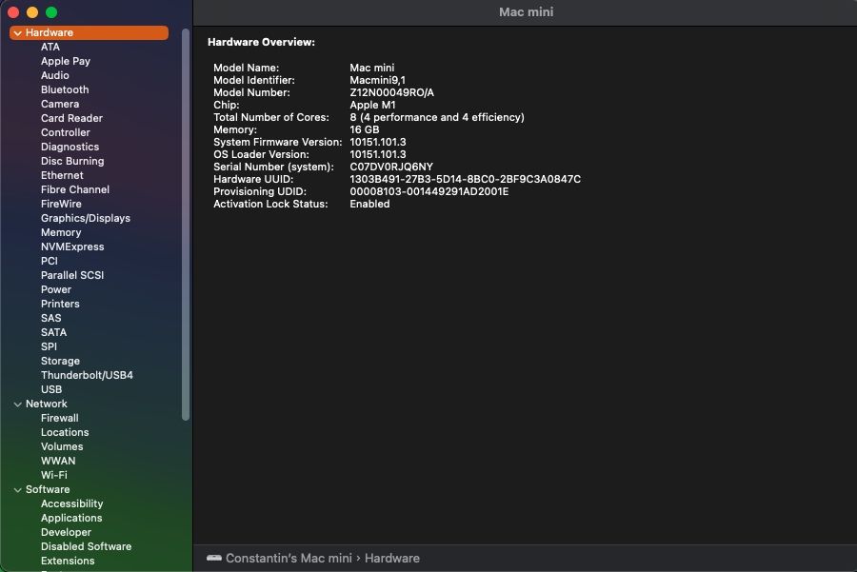Select Controller in the sidebar
This screenshot has width=857, height=572.
click(x=66, y=132)
